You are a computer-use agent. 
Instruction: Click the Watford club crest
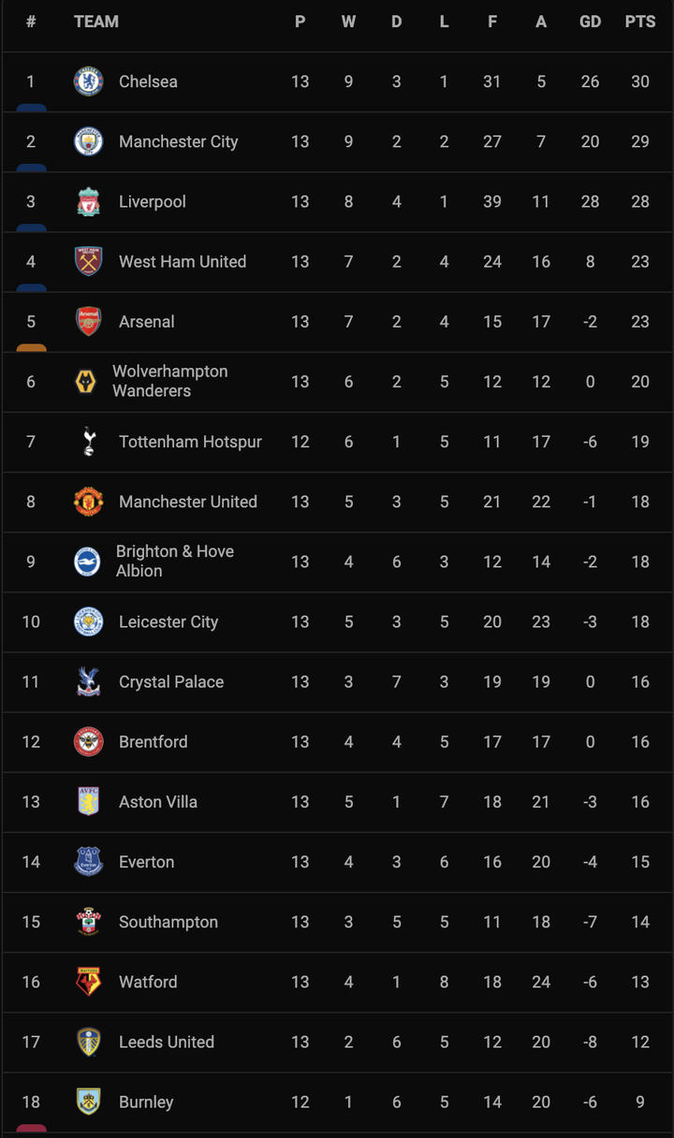click(x=89, y=982)
